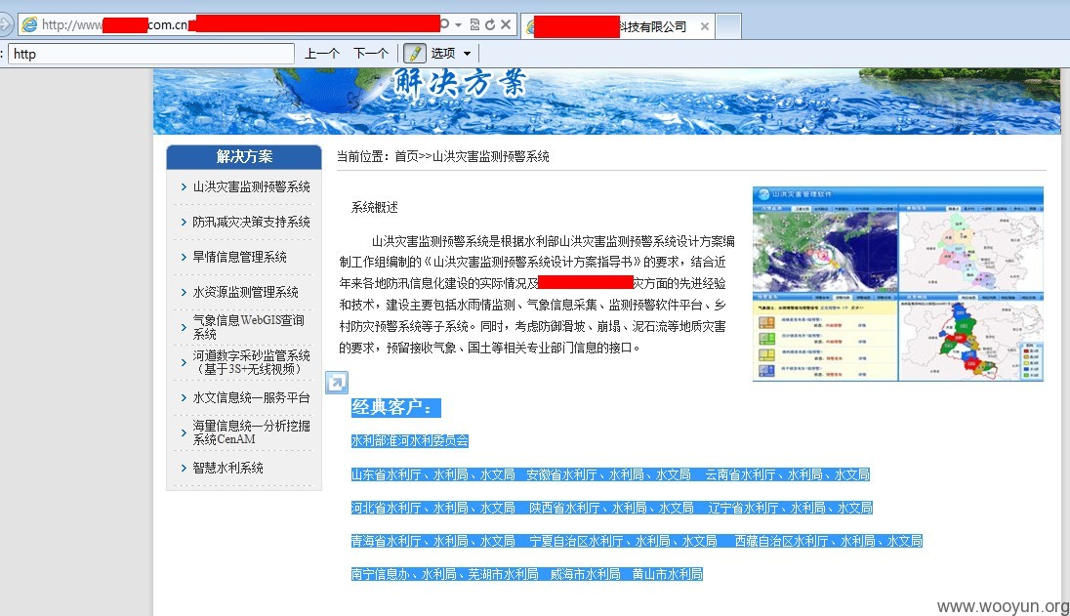Click the search magnifier in address bar
Image resolution: width=1070 pixels, height=616 pixels.
(445, 24)
